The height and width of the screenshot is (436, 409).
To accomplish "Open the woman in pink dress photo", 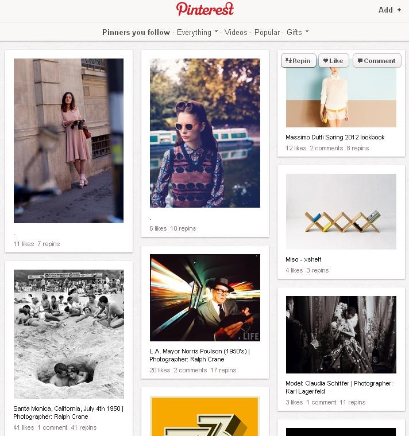I will (68, 141).
